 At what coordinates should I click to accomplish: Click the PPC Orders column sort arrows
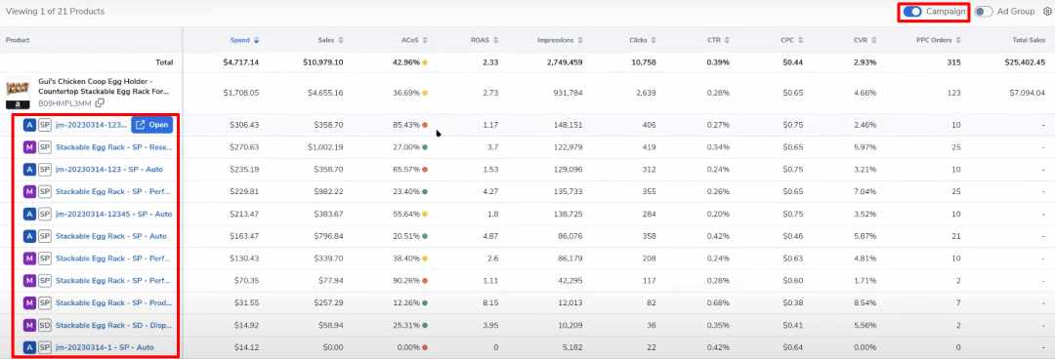(x=958, y=40)
